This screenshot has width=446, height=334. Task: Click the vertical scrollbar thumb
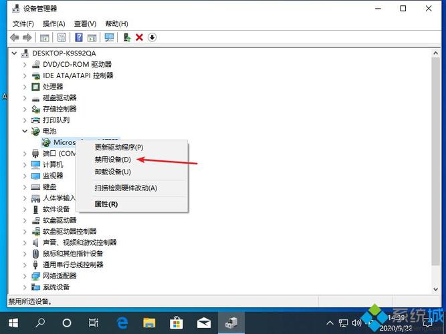(x=435, y=162)
